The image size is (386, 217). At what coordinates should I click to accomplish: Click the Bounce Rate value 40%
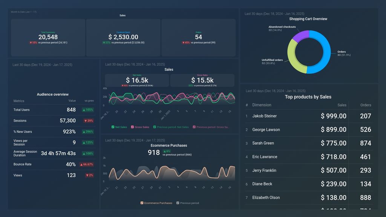pyautogui.click(x=70, y=164)
